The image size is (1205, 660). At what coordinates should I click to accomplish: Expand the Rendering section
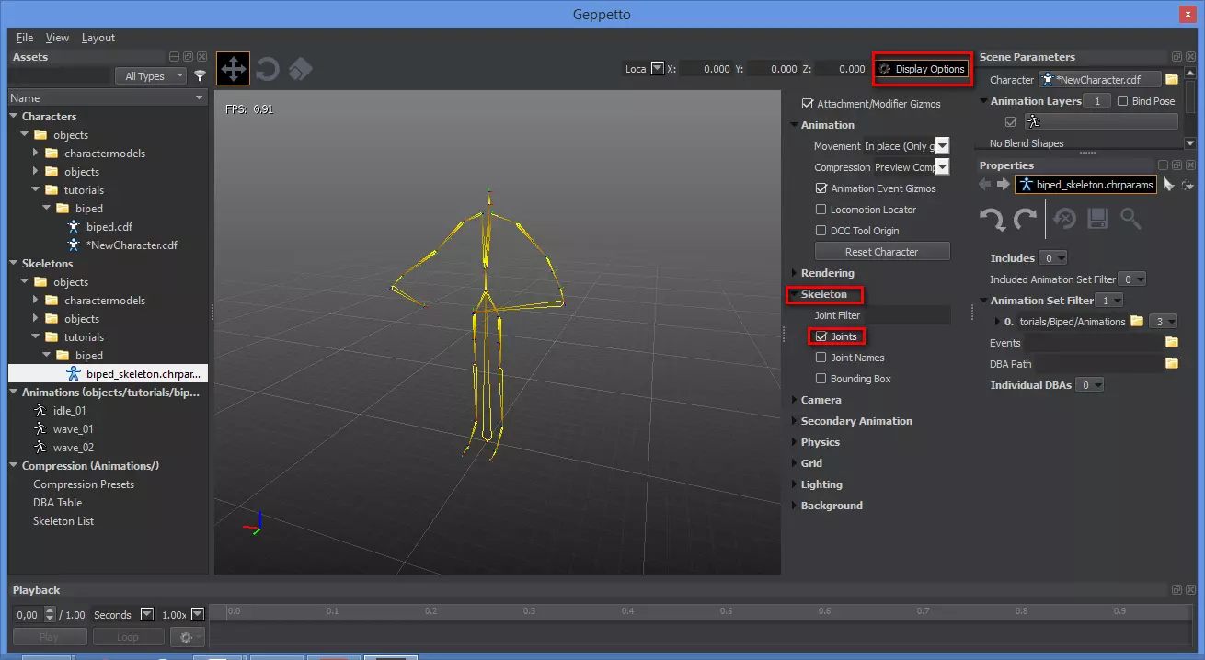click(827, 273)
